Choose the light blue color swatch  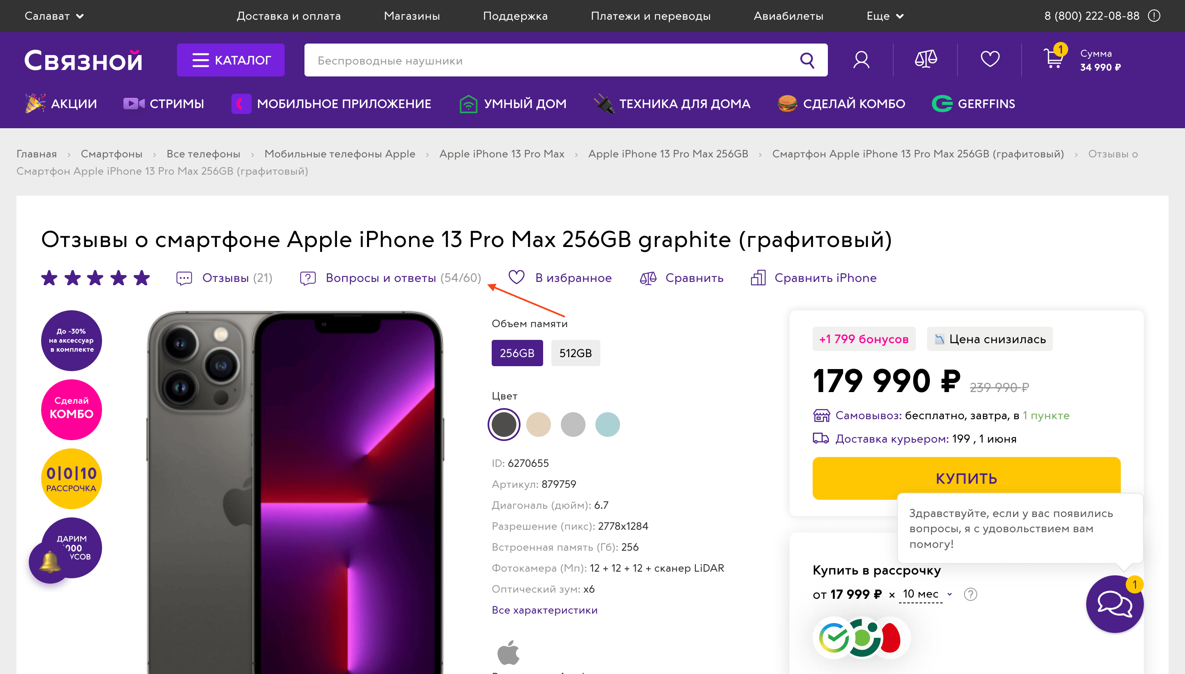pyautogui.click(x=607, y=425)
